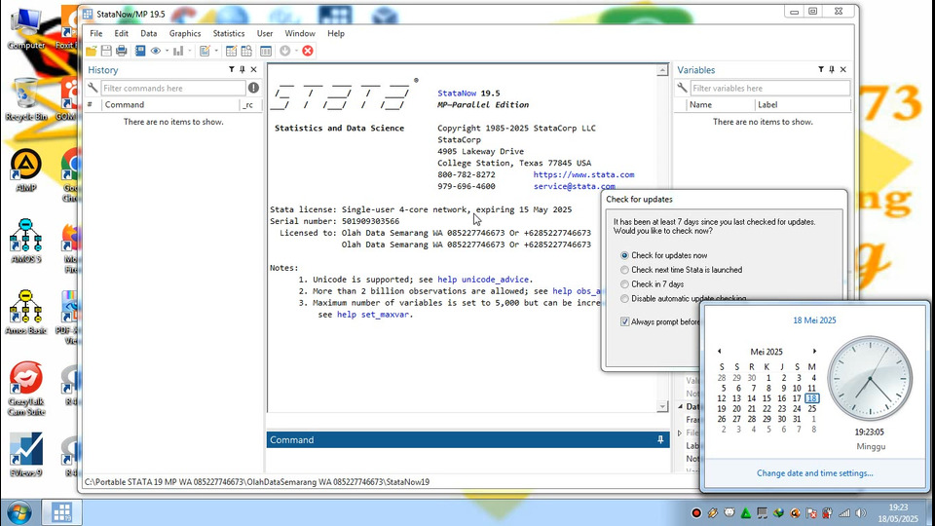Click the History panel filter wrench icon
Screen dimensions: 935x526
(x=93, y=89)
